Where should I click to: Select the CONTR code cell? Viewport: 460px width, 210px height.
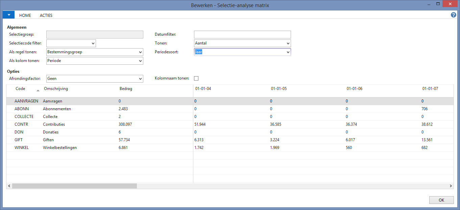[x=21, y=124]
